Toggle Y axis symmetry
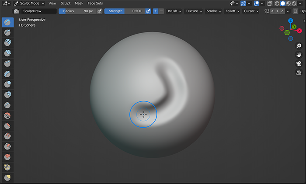Screen dimensions: 306x184 click(x=277, y=11)
